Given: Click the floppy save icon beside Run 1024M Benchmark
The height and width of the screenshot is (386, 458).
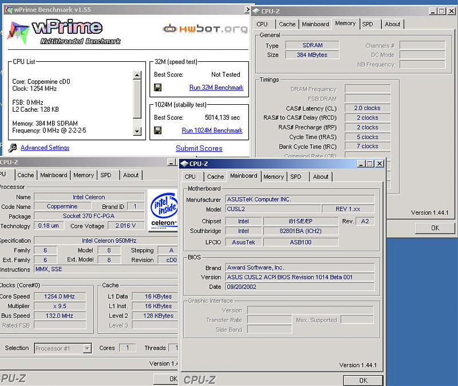Looking at the screenshot, I should coord(158,131).
